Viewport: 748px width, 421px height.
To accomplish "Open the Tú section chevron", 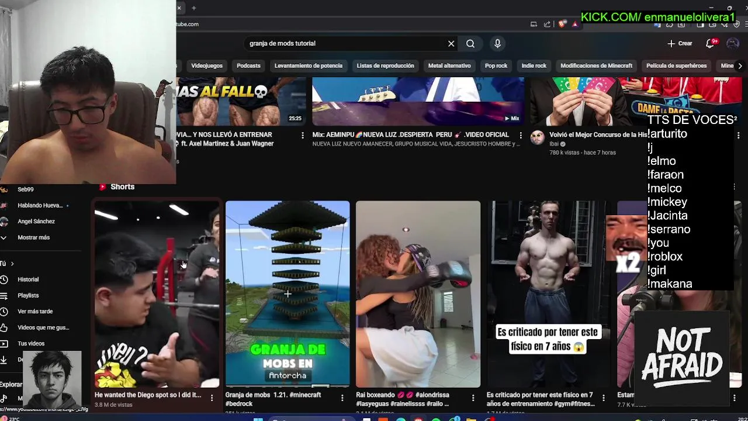I will point(12,264).
